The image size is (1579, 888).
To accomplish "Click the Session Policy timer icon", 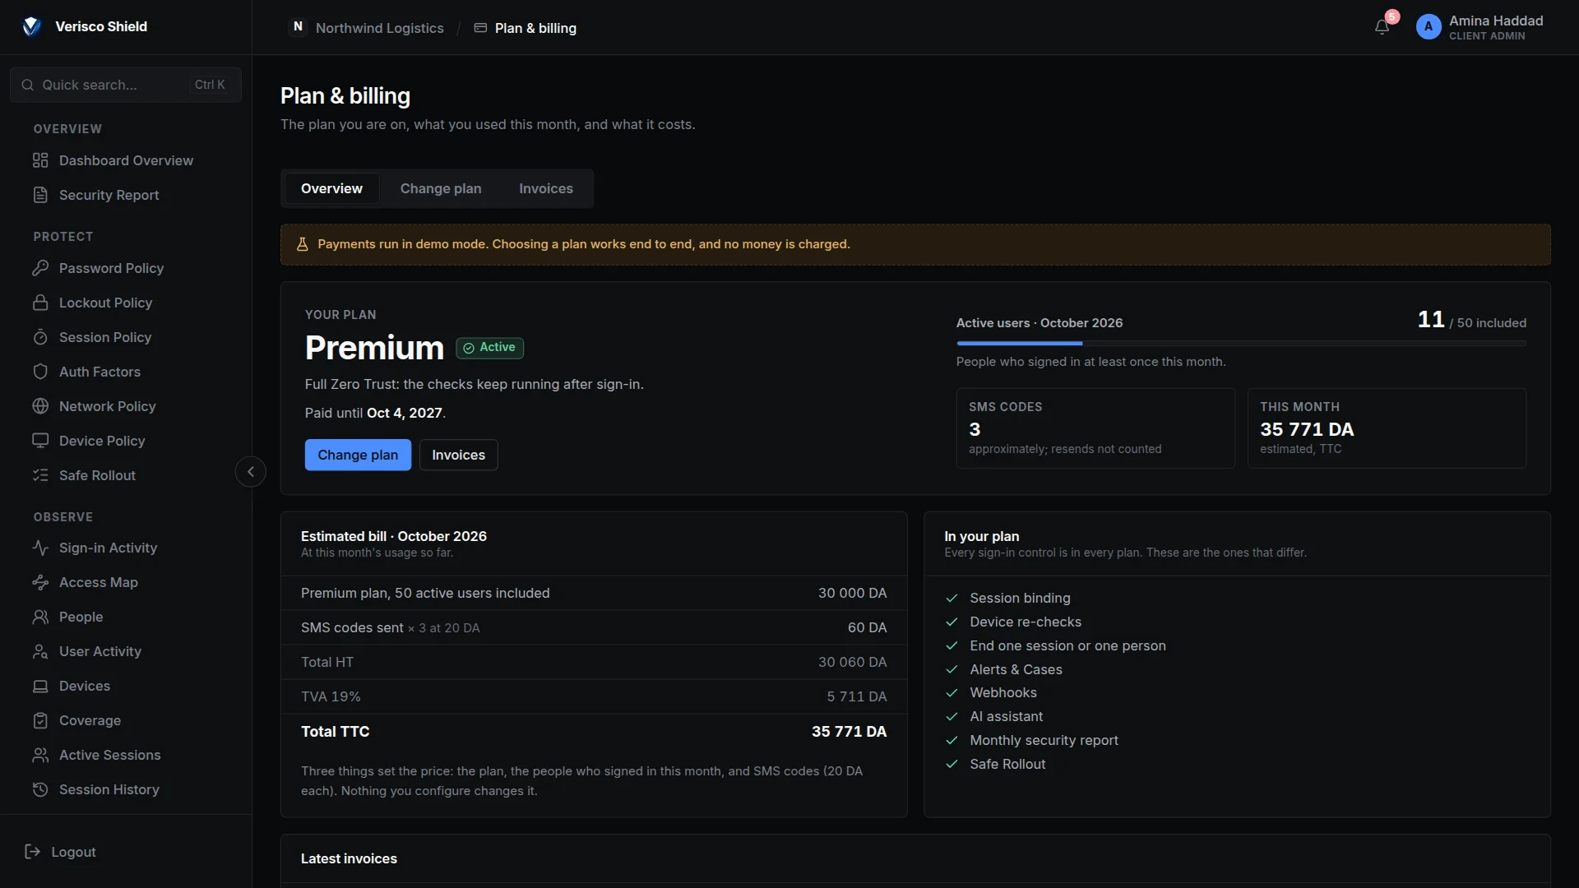I will (40, 337).
